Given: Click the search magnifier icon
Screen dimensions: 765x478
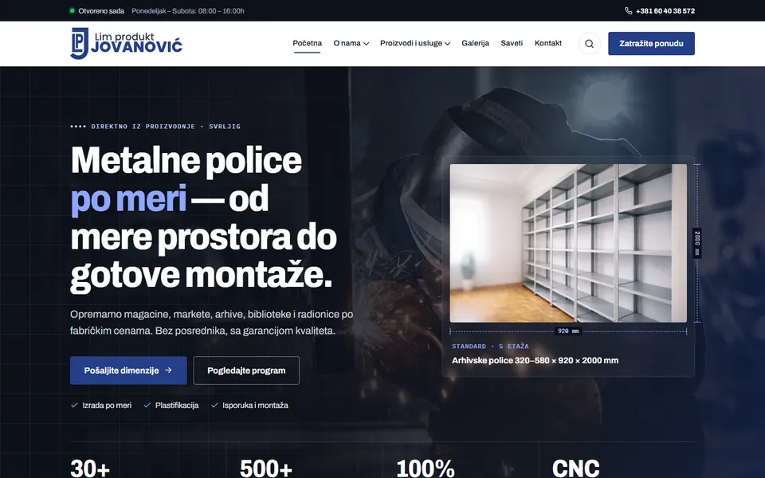Looking at the screenshot, I should pos(589,43).
